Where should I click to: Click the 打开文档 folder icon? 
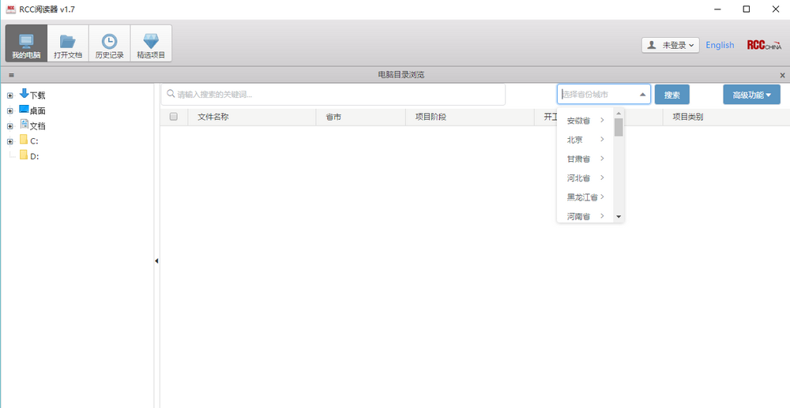[68, 43]
